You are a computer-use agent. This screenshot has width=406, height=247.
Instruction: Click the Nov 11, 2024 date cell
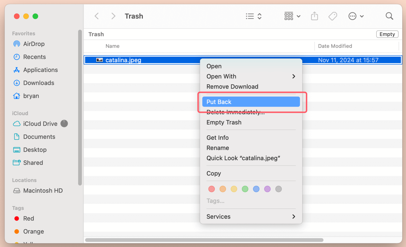[x=348, y=60]
